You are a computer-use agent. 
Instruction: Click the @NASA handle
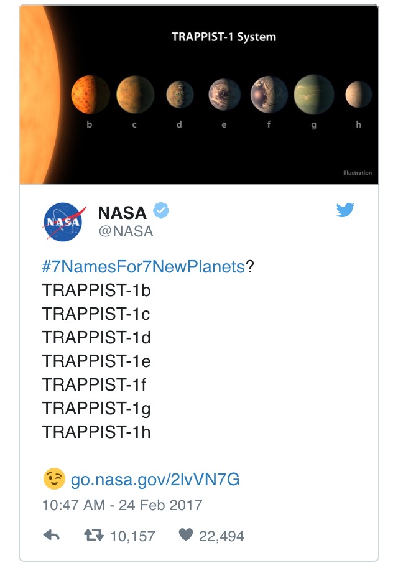coord(126,231)
